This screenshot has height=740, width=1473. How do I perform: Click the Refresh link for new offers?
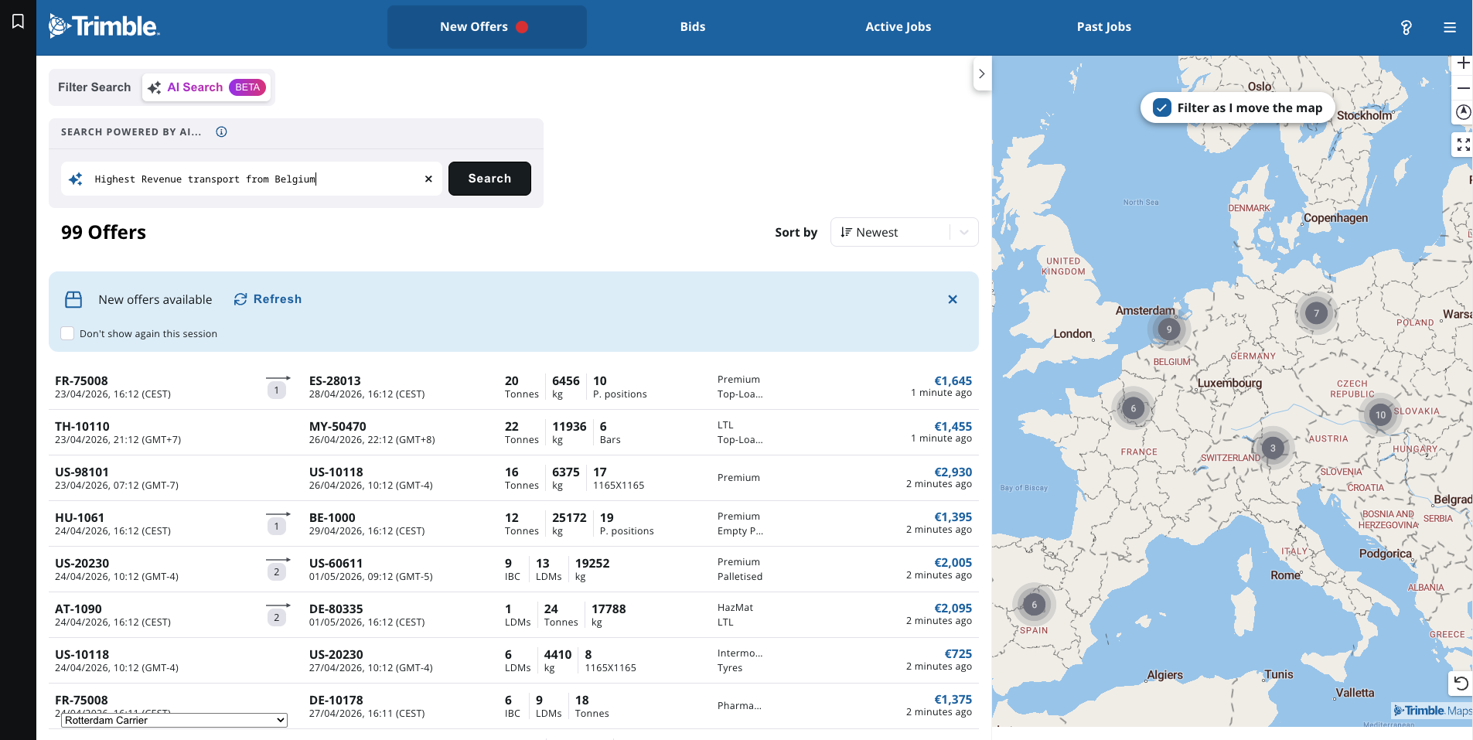coord(268,299)
